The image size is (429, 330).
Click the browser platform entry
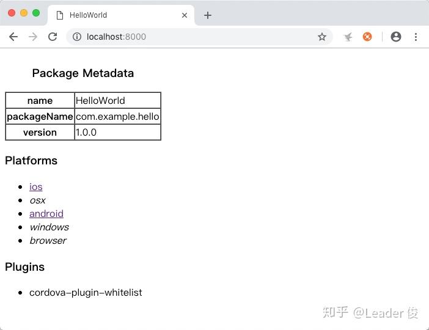pos(48,241)
